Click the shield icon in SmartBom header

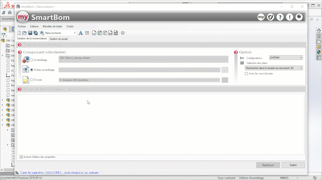[x=270, y=17]
